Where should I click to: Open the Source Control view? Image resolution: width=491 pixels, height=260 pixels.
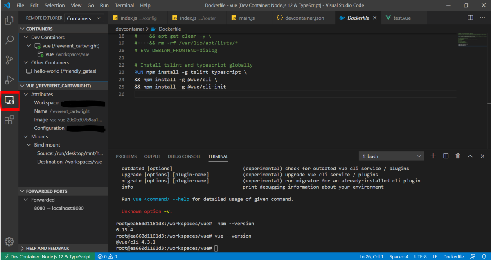pos(9,60)
